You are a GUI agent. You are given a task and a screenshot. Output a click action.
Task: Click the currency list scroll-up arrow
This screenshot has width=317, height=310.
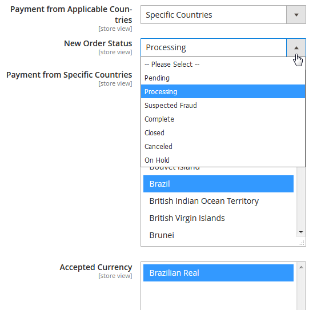[301, 267]
